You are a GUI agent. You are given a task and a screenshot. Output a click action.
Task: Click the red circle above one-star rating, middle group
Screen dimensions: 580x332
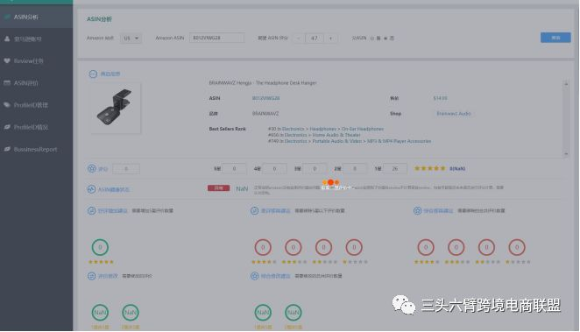pos(354,247)
